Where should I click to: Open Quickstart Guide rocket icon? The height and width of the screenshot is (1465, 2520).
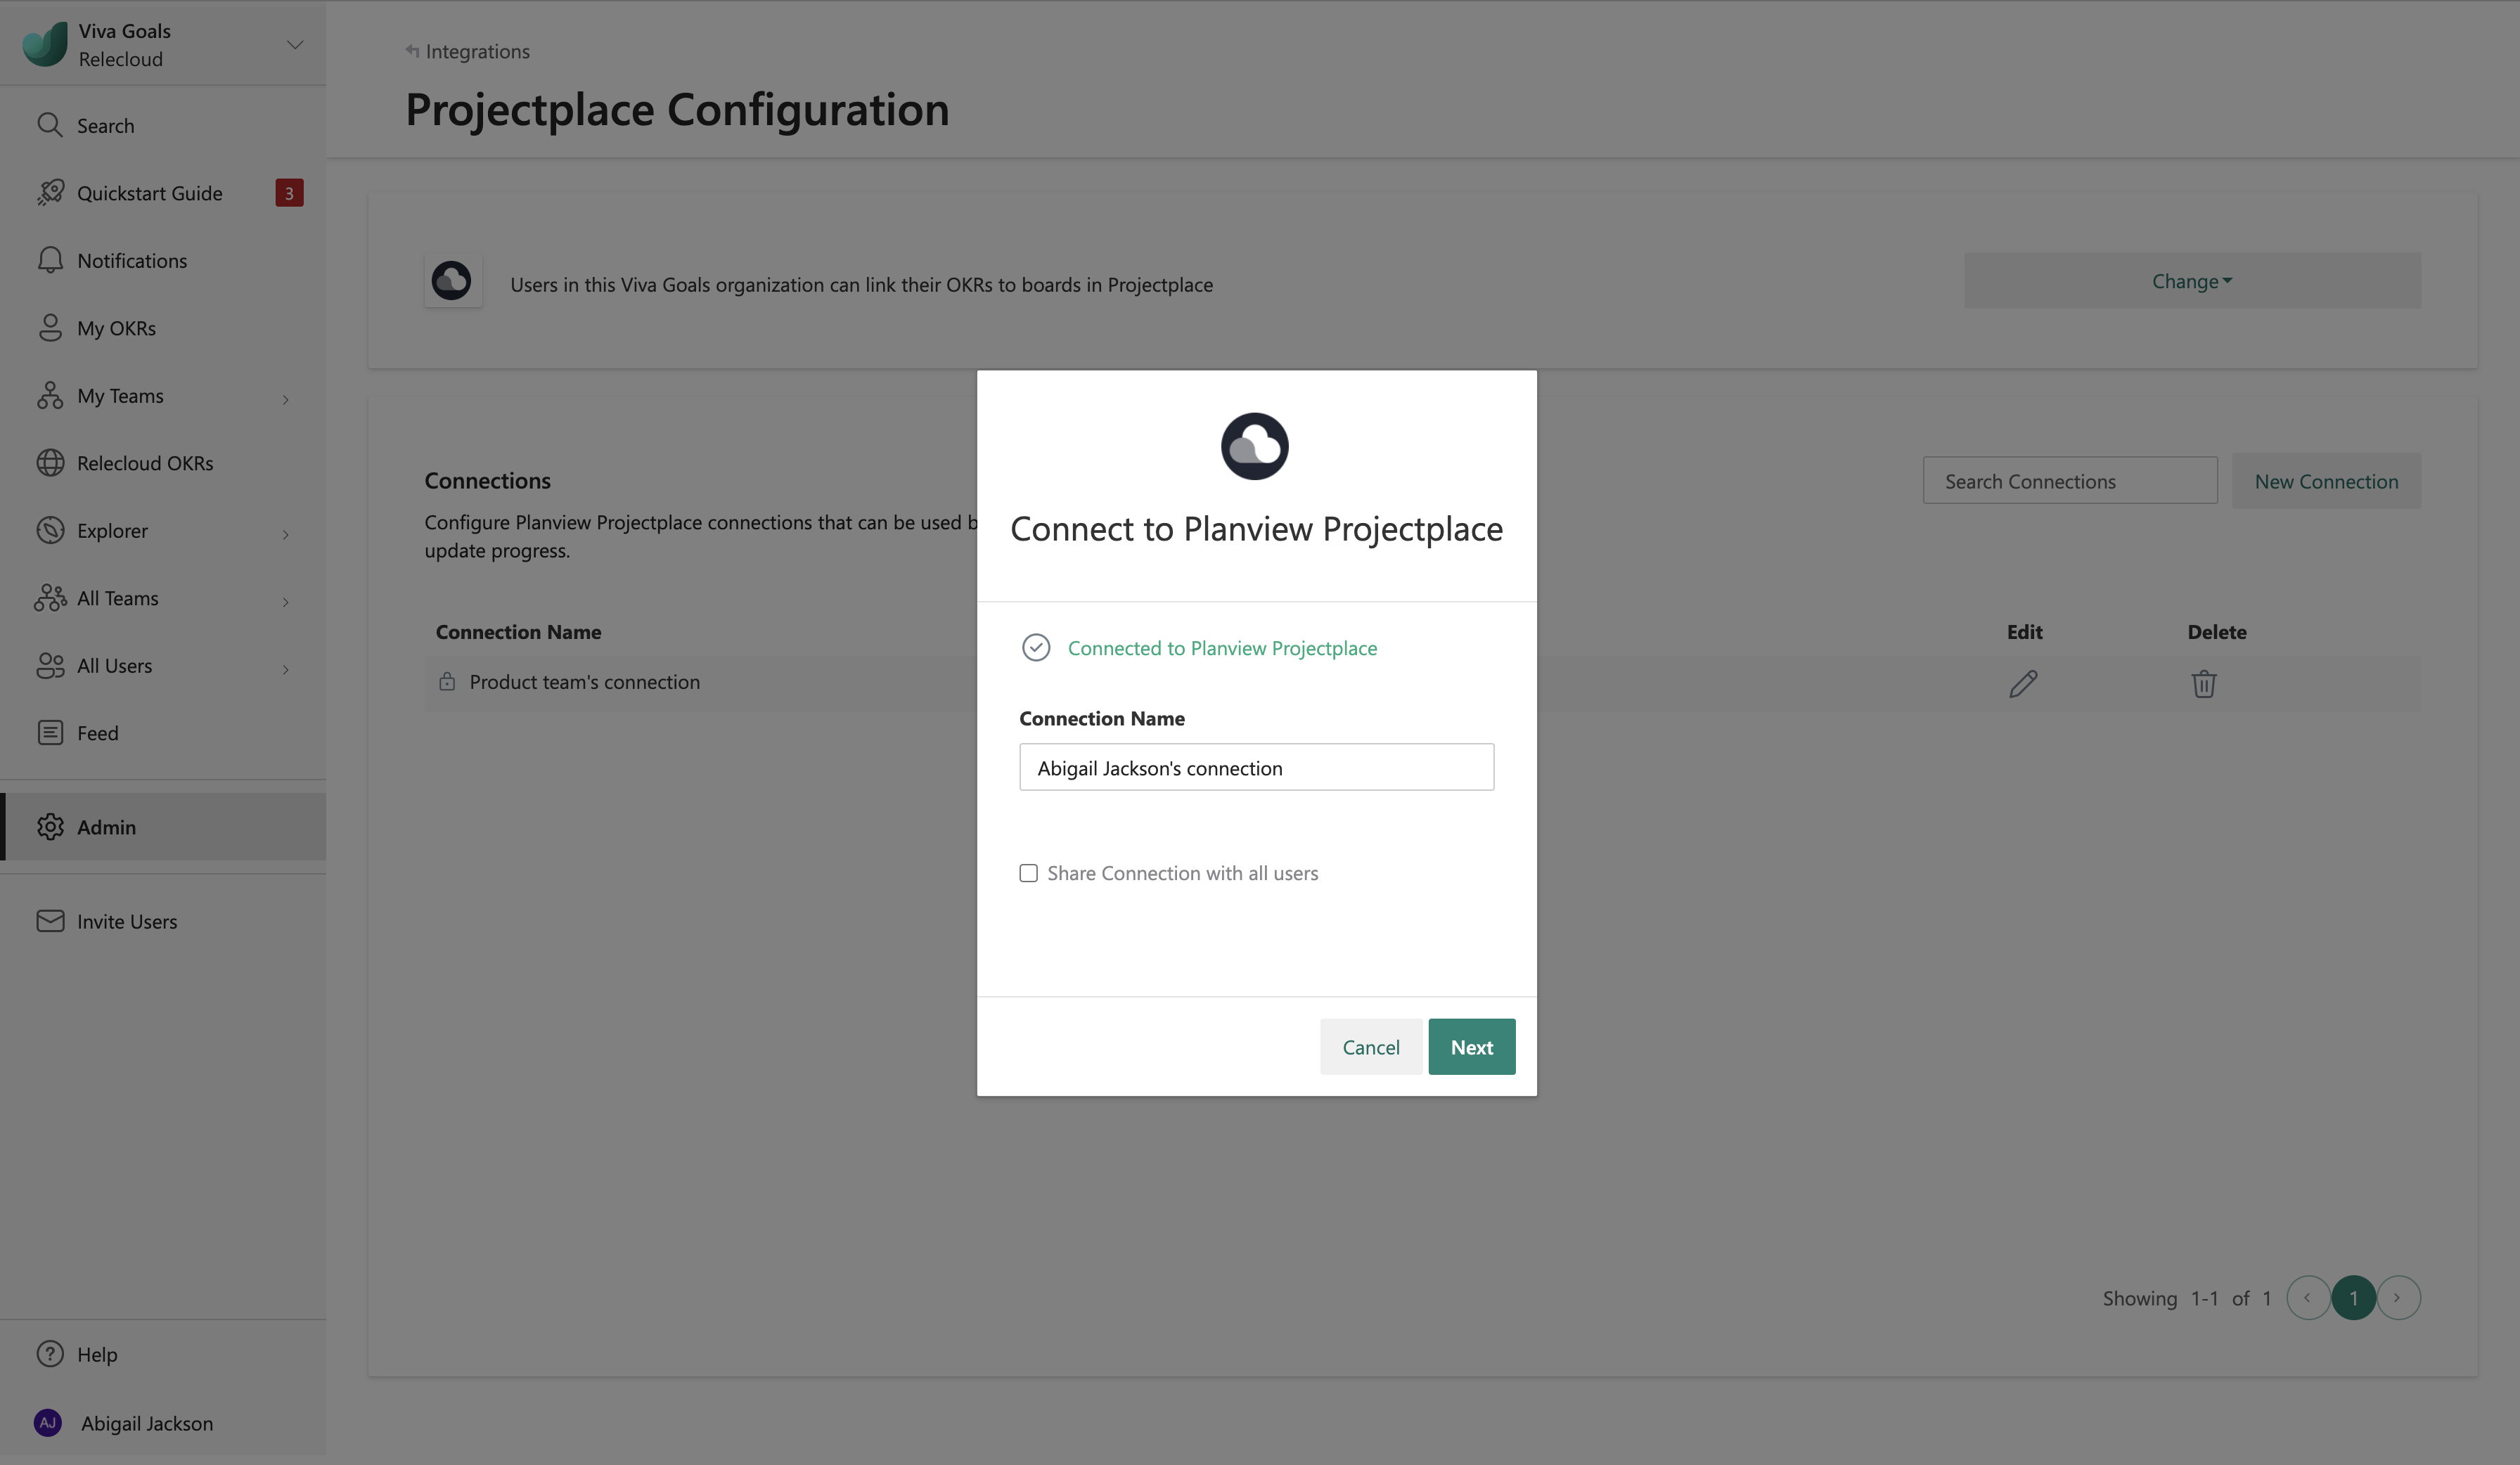50,193
